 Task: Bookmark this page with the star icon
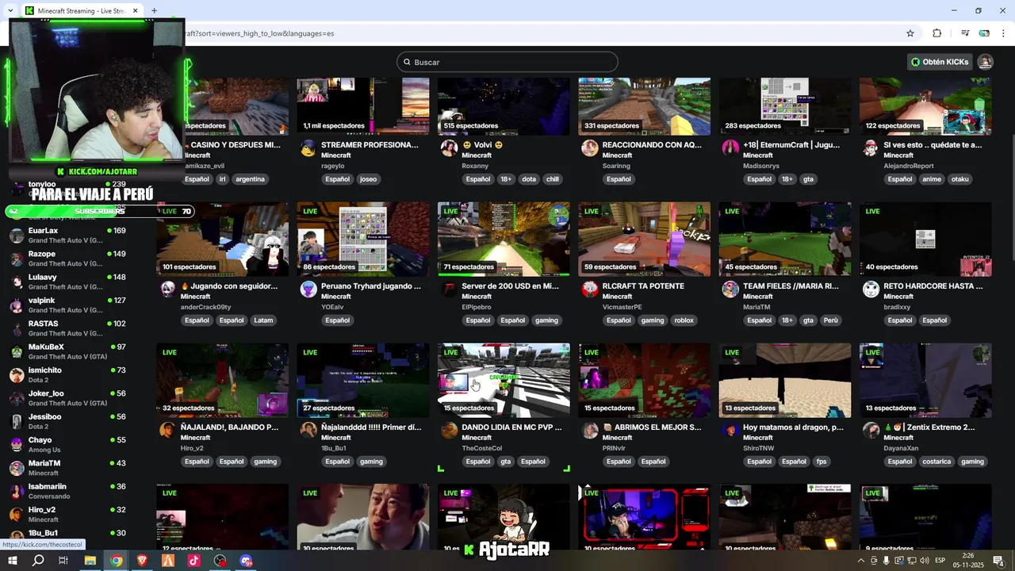[x=910, y=33]
